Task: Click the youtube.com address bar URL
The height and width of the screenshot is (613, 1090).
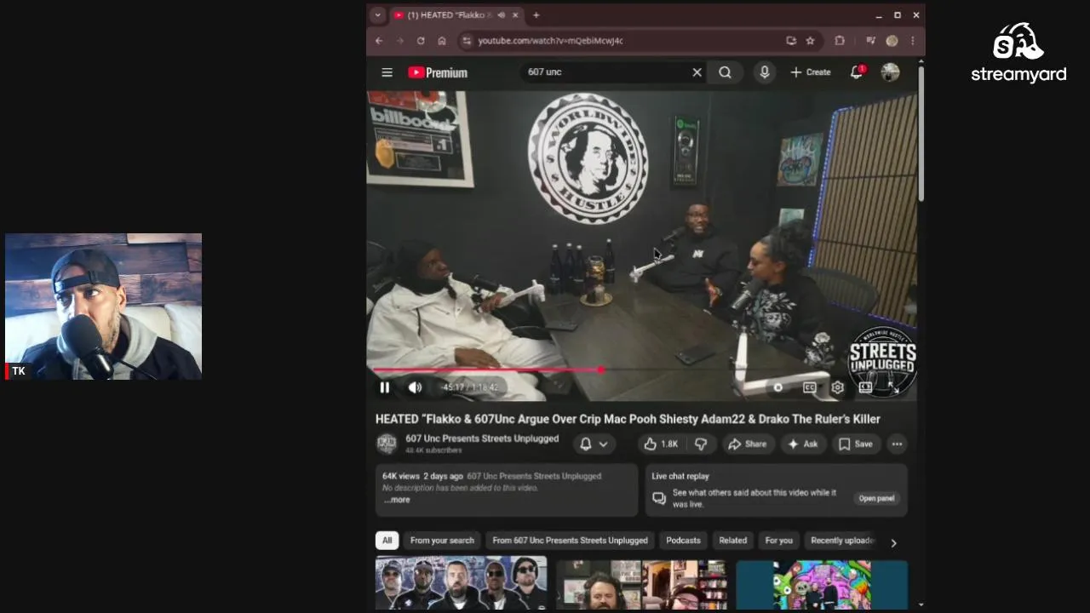Action: (550, 41)
